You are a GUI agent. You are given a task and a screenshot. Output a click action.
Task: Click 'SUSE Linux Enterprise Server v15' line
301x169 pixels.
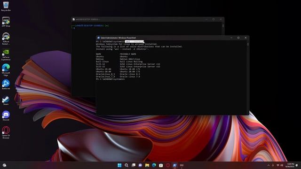(140, 67)
